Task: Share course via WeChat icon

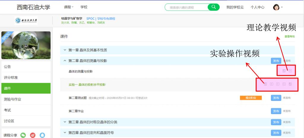Action: click(23, 135)
